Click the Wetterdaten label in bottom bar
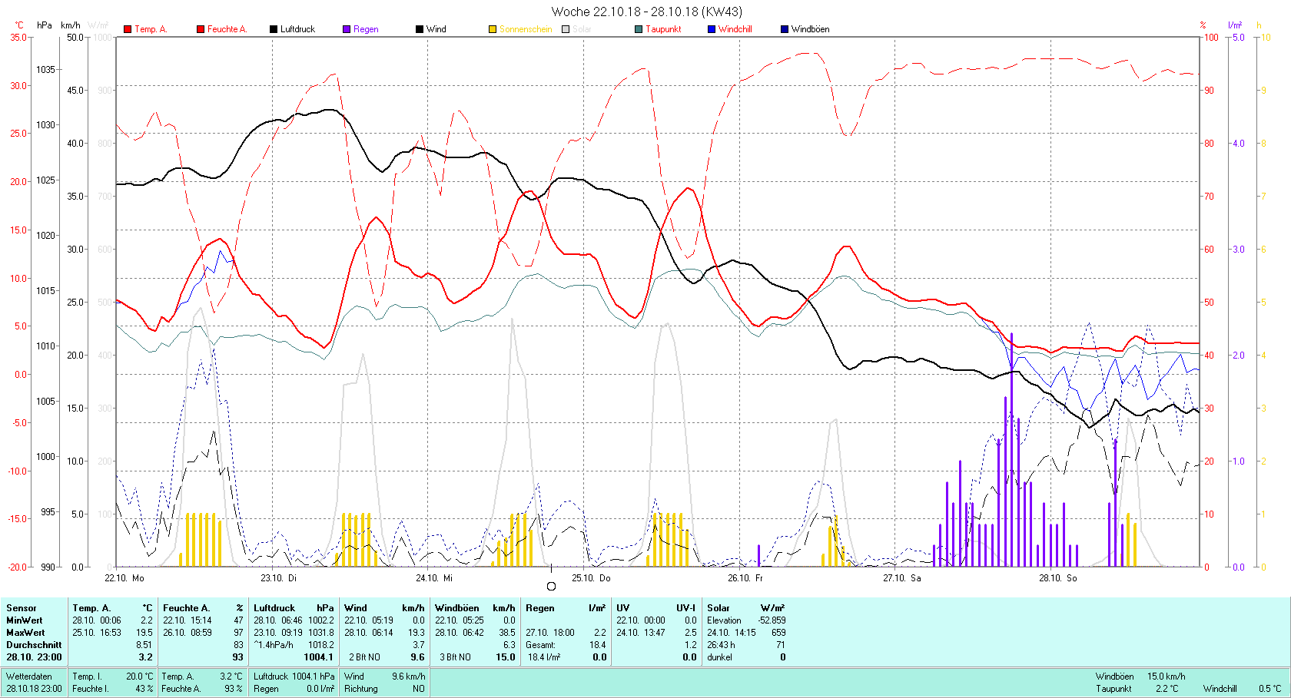The height and width of the screenshot is (698, 1291). (29, 676)
